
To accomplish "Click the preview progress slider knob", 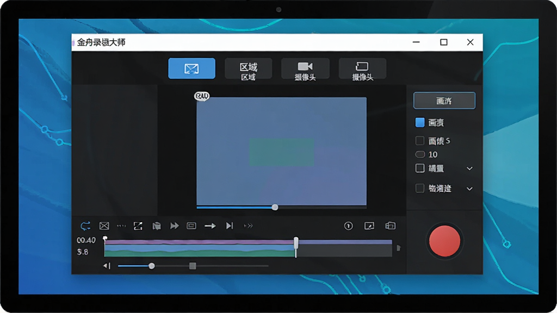I will click(275, 207).
